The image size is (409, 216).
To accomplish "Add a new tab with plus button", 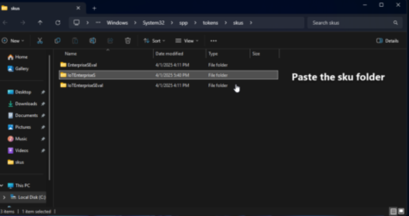I will [94, 8].
